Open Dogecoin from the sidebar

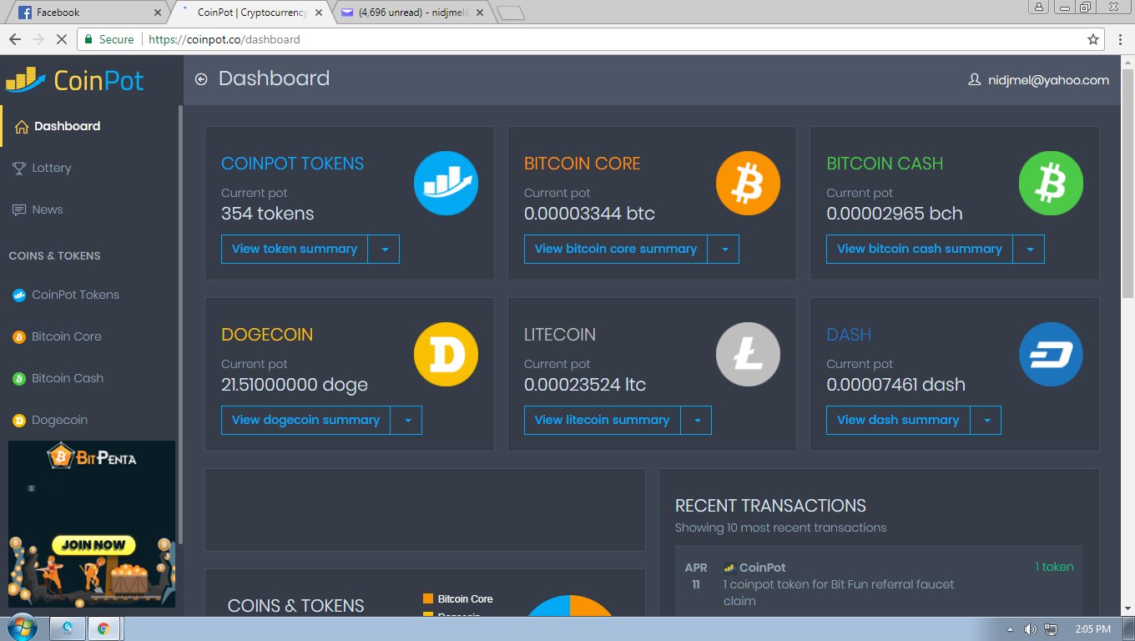(59, 420)
